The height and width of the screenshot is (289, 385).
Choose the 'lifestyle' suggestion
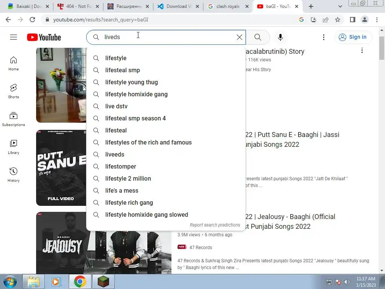[166, 58]
